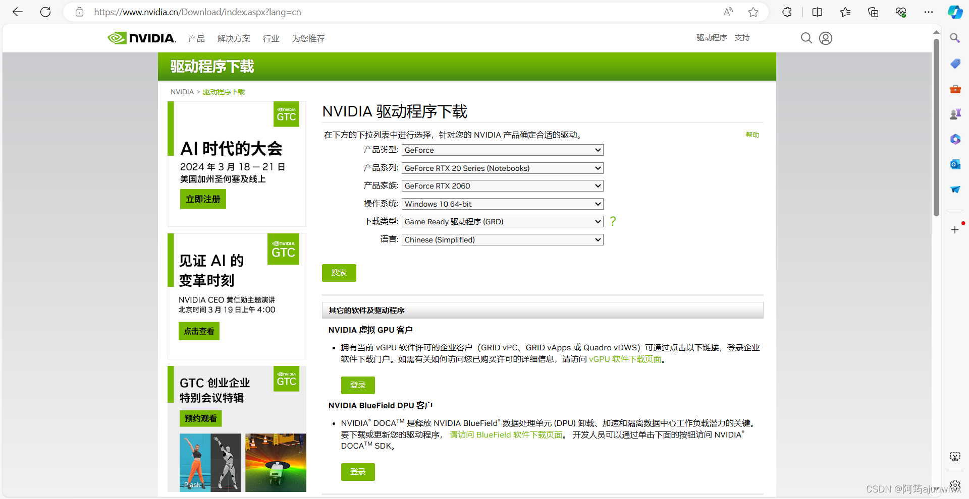Viewport: 969px width, 499px height.
Task: Click AI 时代的大会 banner heading
Action: click(x=231, y=149)
